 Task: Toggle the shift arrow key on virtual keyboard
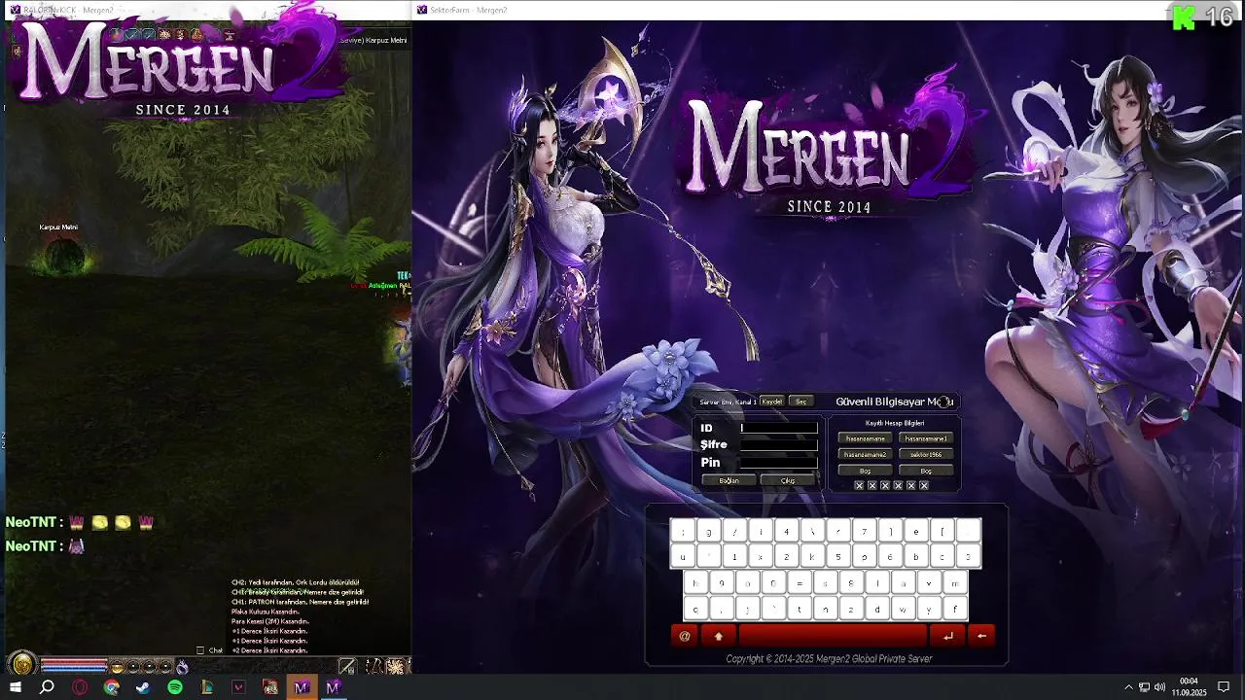[x=719, y=636]
